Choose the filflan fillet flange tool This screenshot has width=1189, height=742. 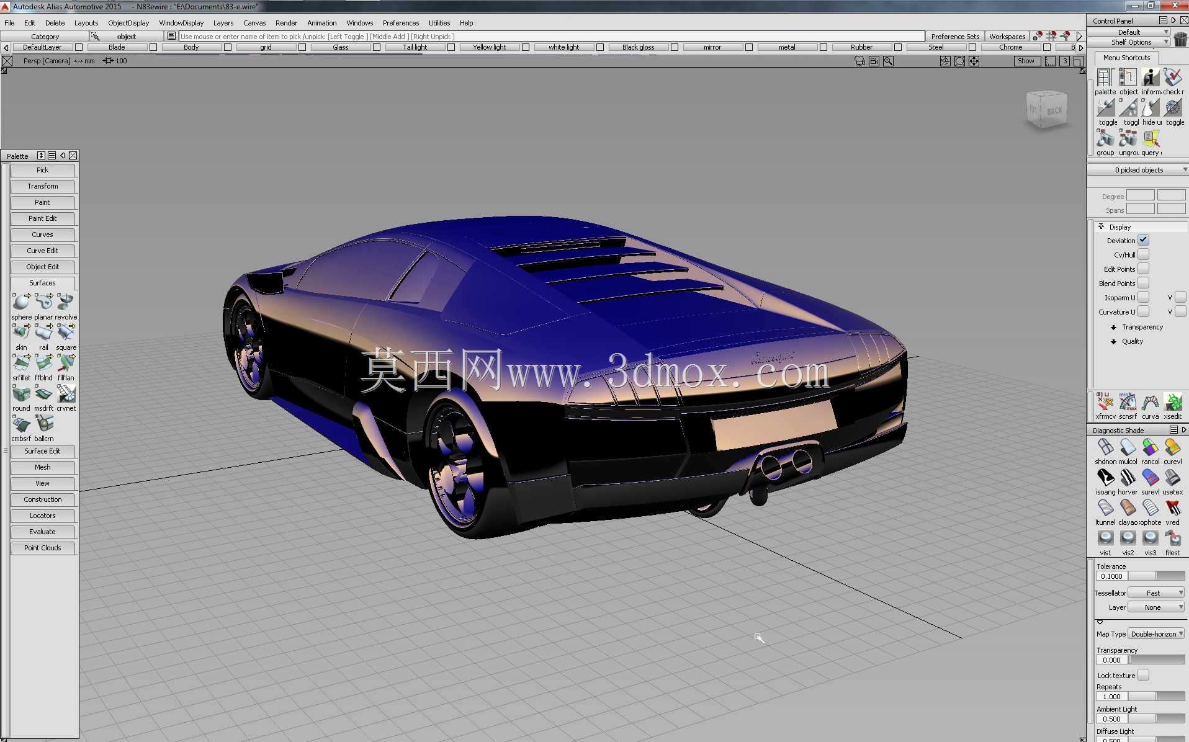click(x=66, y=363)
